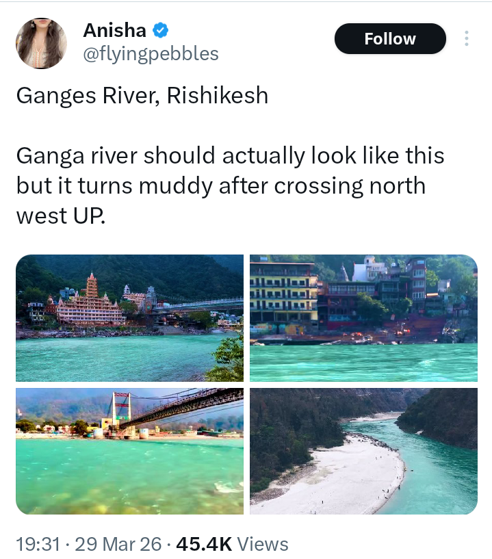492x559 pixels.
Task: Click the '29 Mar 26' date
Action: 118,544
